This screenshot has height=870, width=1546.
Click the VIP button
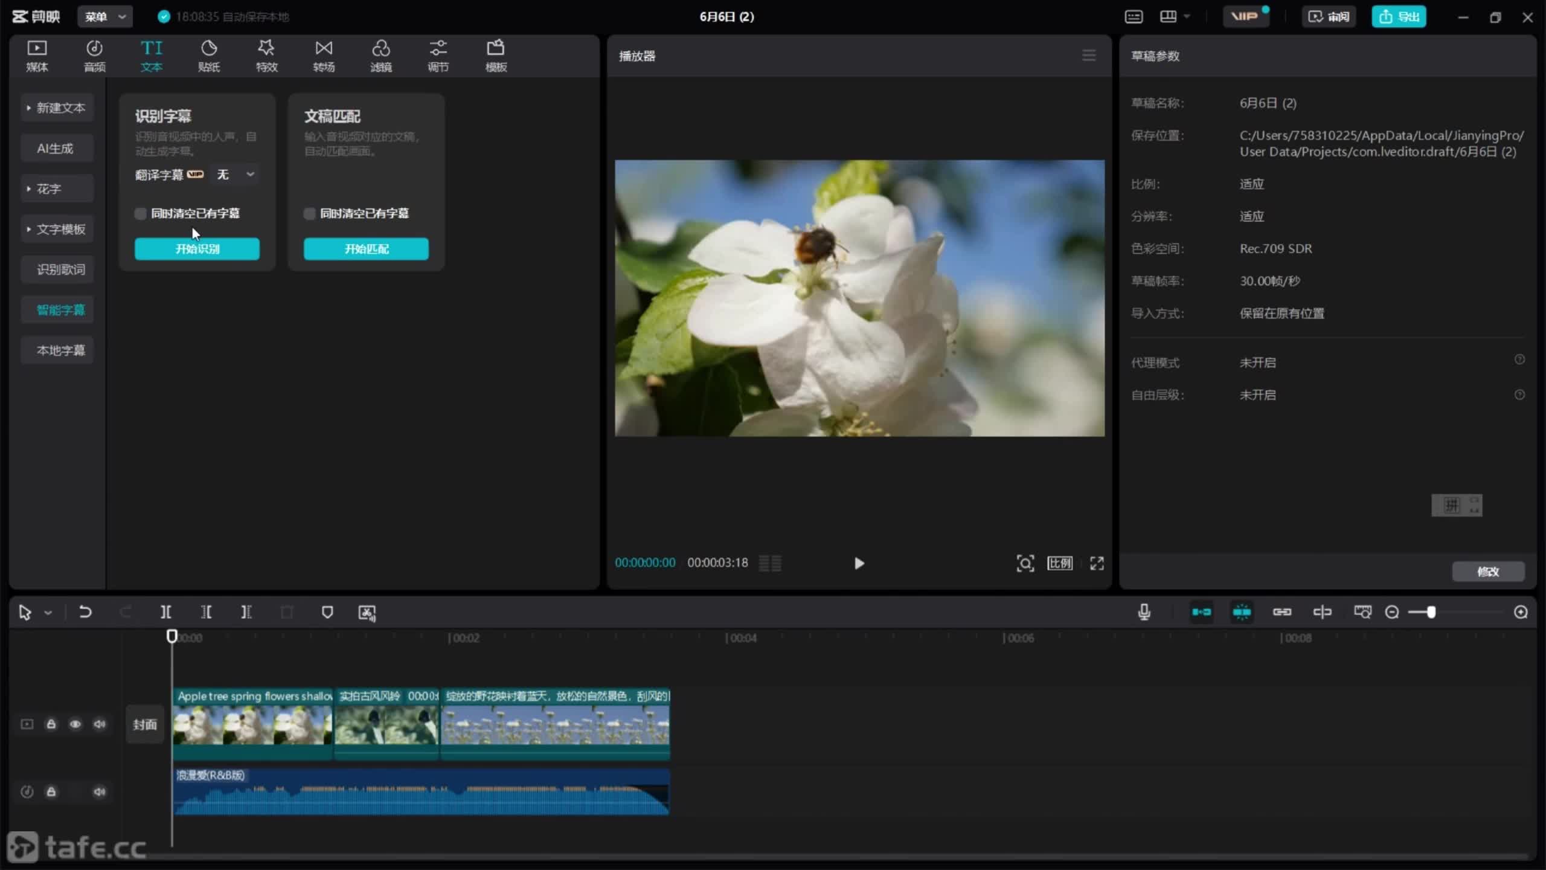click(x=1245, y=16)
